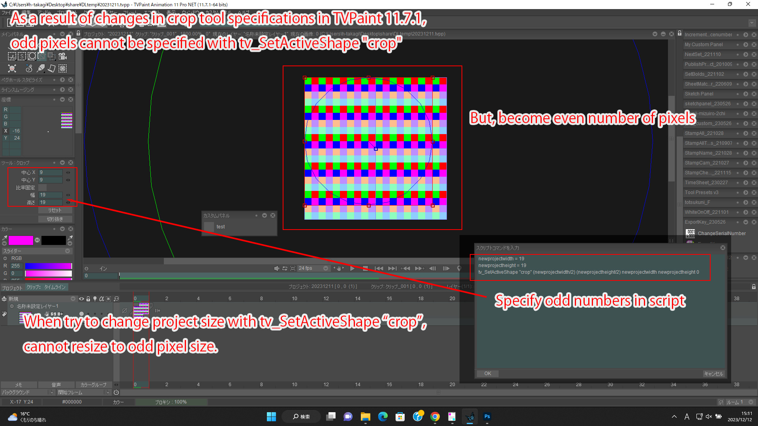
Task: Click the bookmark marker icon in playback bar
Action: 459,268
